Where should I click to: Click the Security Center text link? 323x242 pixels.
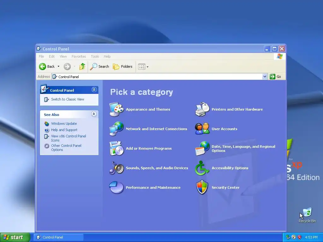pyautogui.click(x=226, y=188)
